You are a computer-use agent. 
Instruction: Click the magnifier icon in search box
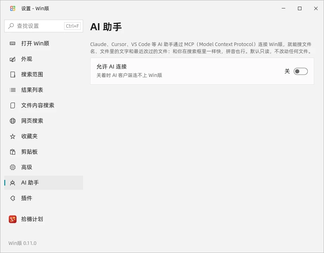click(x=11, y=26)
